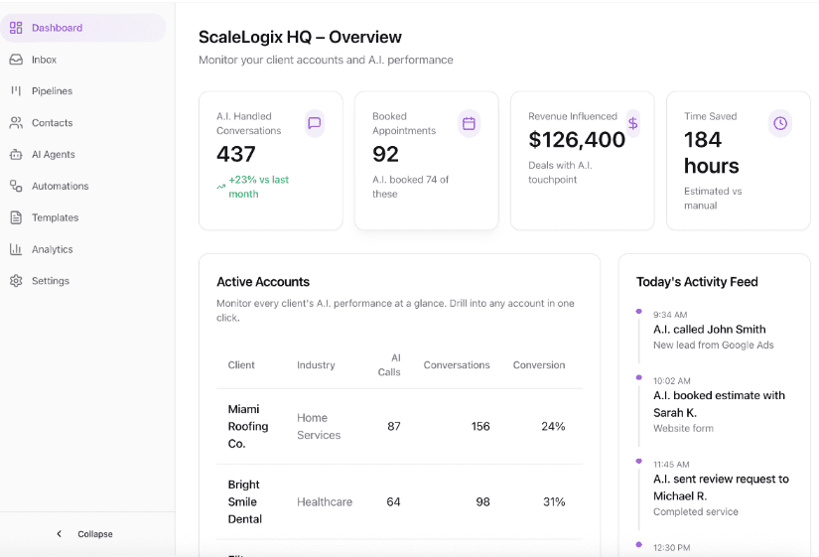This screenshot has height=557, width=819.
Task: Click the AI Agents robot icon
Action: [16, 155]
